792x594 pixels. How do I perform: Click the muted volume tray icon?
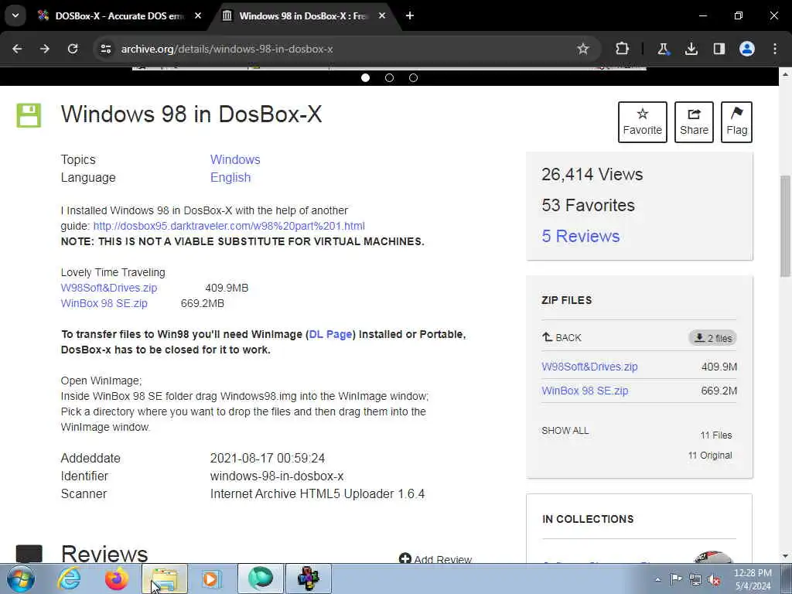(714, 579)
